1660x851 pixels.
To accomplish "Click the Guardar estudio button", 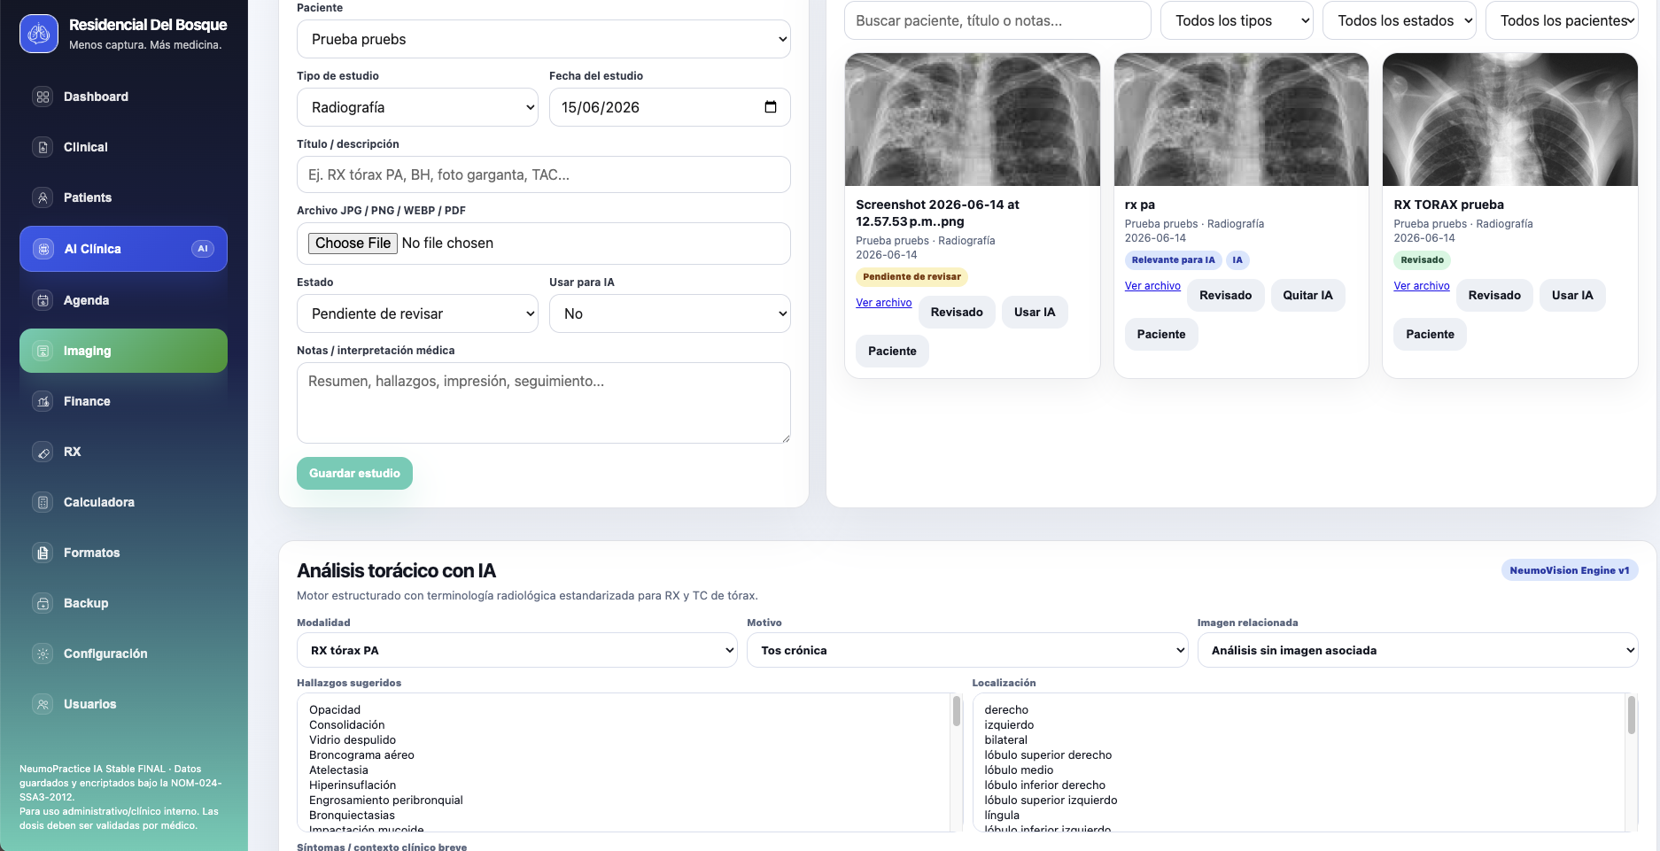I will coord(354,473).
